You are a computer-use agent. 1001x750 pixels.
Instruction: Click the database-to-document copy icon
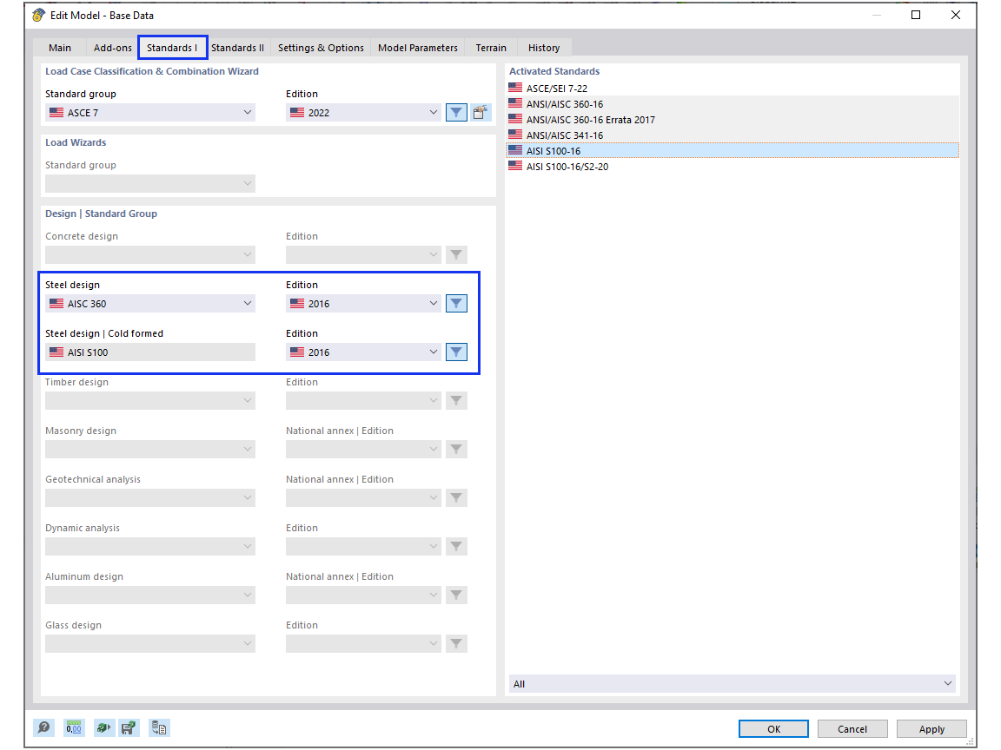[159, 727]
